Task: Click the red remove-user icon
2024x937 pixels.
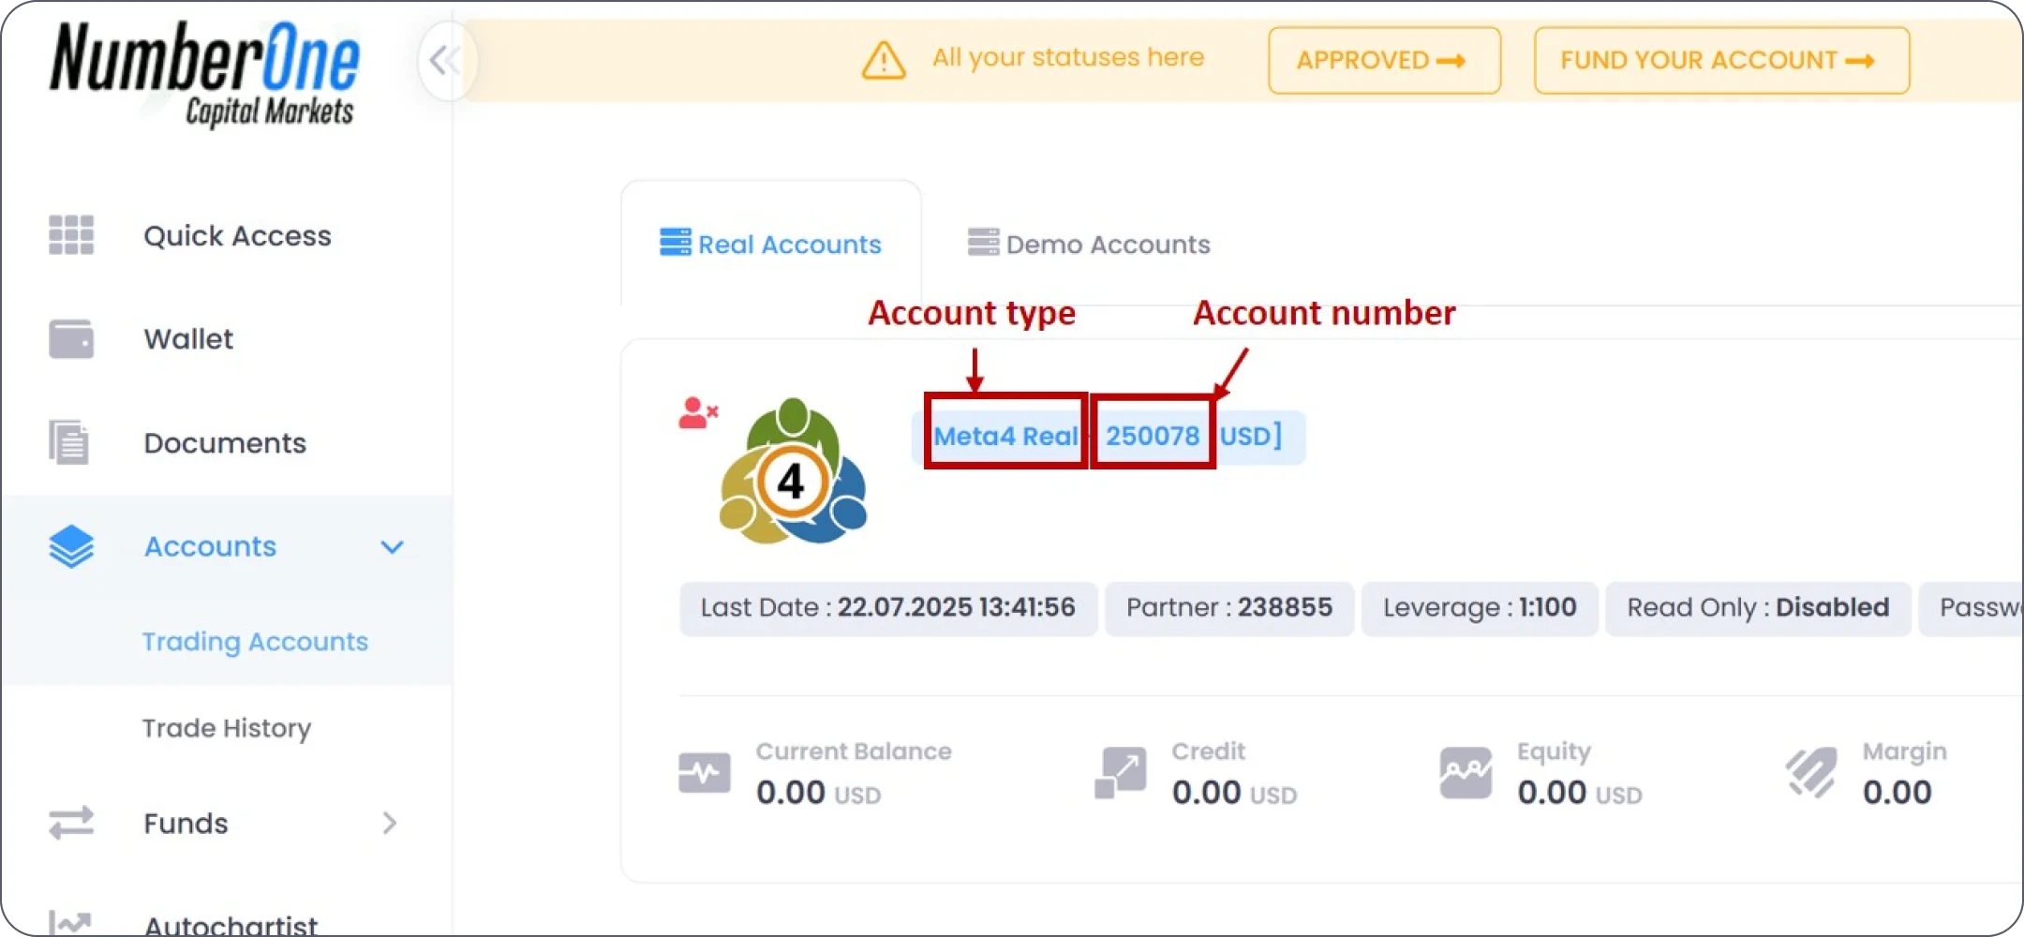Action: tap(697, 413)
